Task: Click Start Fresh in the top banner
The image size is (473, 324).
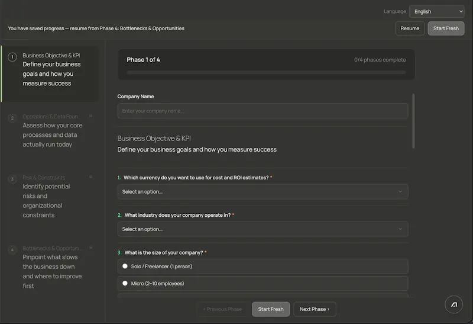Action: [x=446, y=28]
